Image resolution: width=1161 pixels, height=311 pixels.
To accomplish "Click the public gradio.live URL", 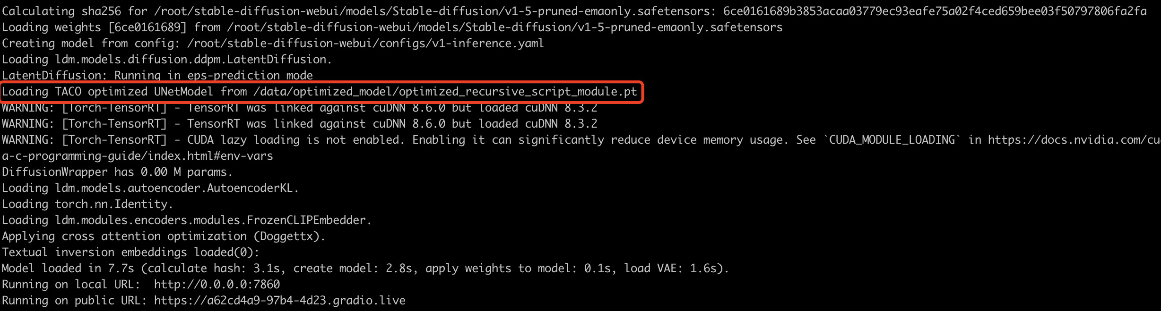I will 280,301.
